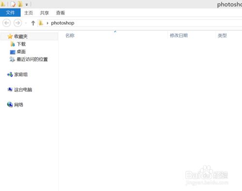
Task: Click the Back navigation arrow
Action: (x=7, y=23)
